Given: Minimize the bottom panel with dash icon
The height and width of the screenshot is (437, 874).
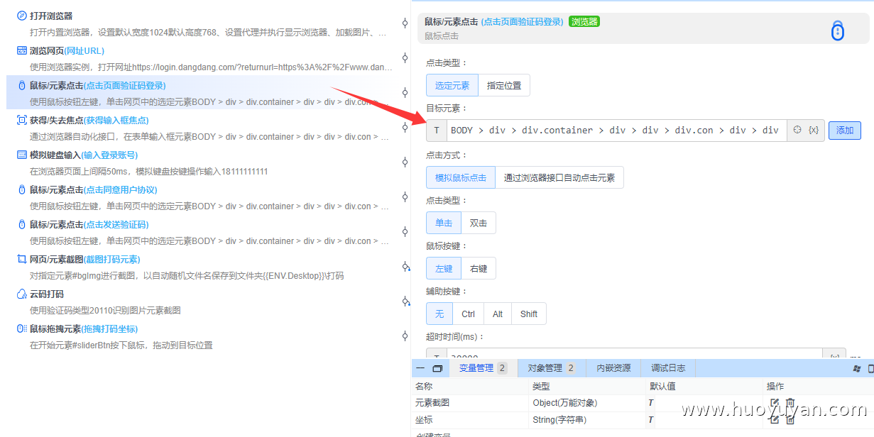Looking at the screenshot, I should [420, 368].
